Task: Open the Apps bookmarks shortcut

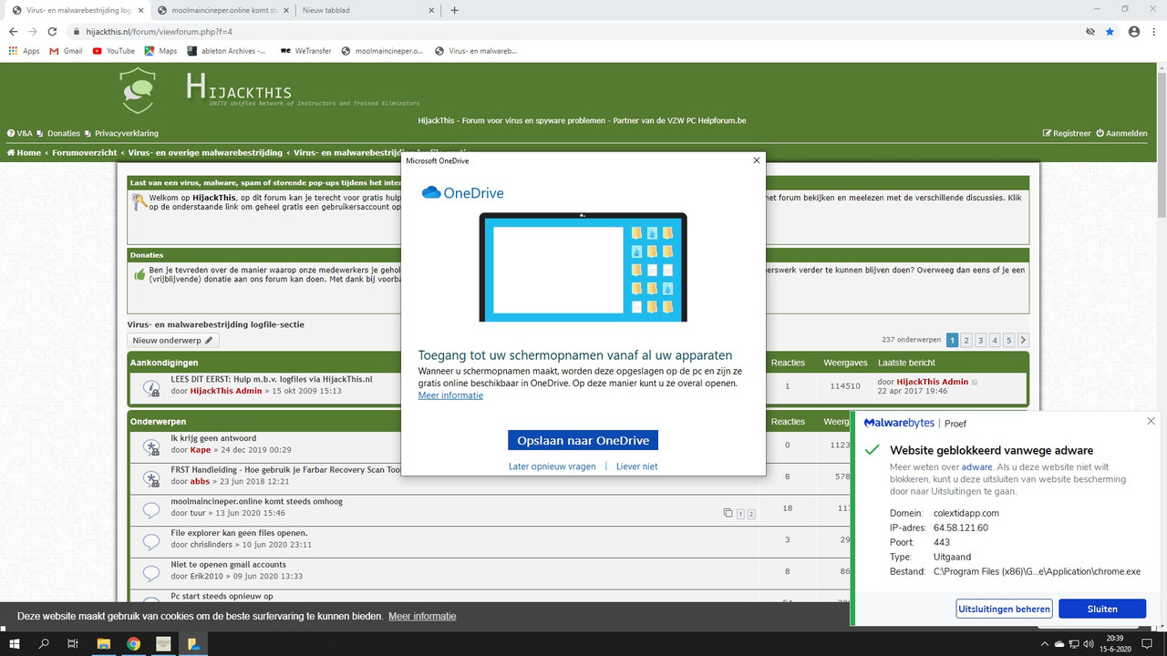Action: 24,51
